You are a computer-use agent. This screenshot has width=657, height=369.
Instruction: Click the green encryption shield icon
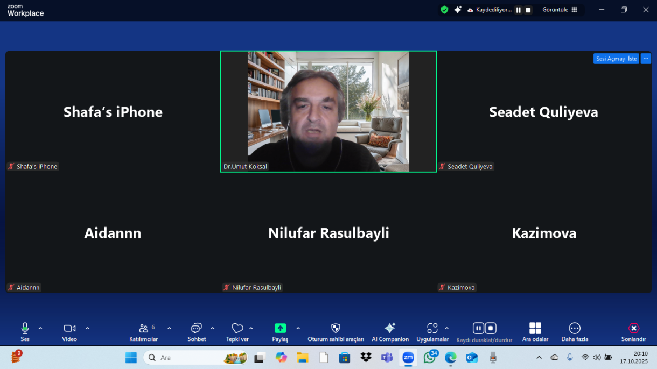point(444,10)
